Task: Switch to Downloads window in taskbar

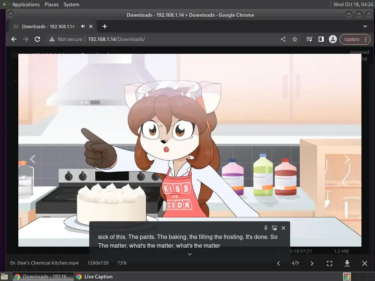Action: tap(43, 277)
